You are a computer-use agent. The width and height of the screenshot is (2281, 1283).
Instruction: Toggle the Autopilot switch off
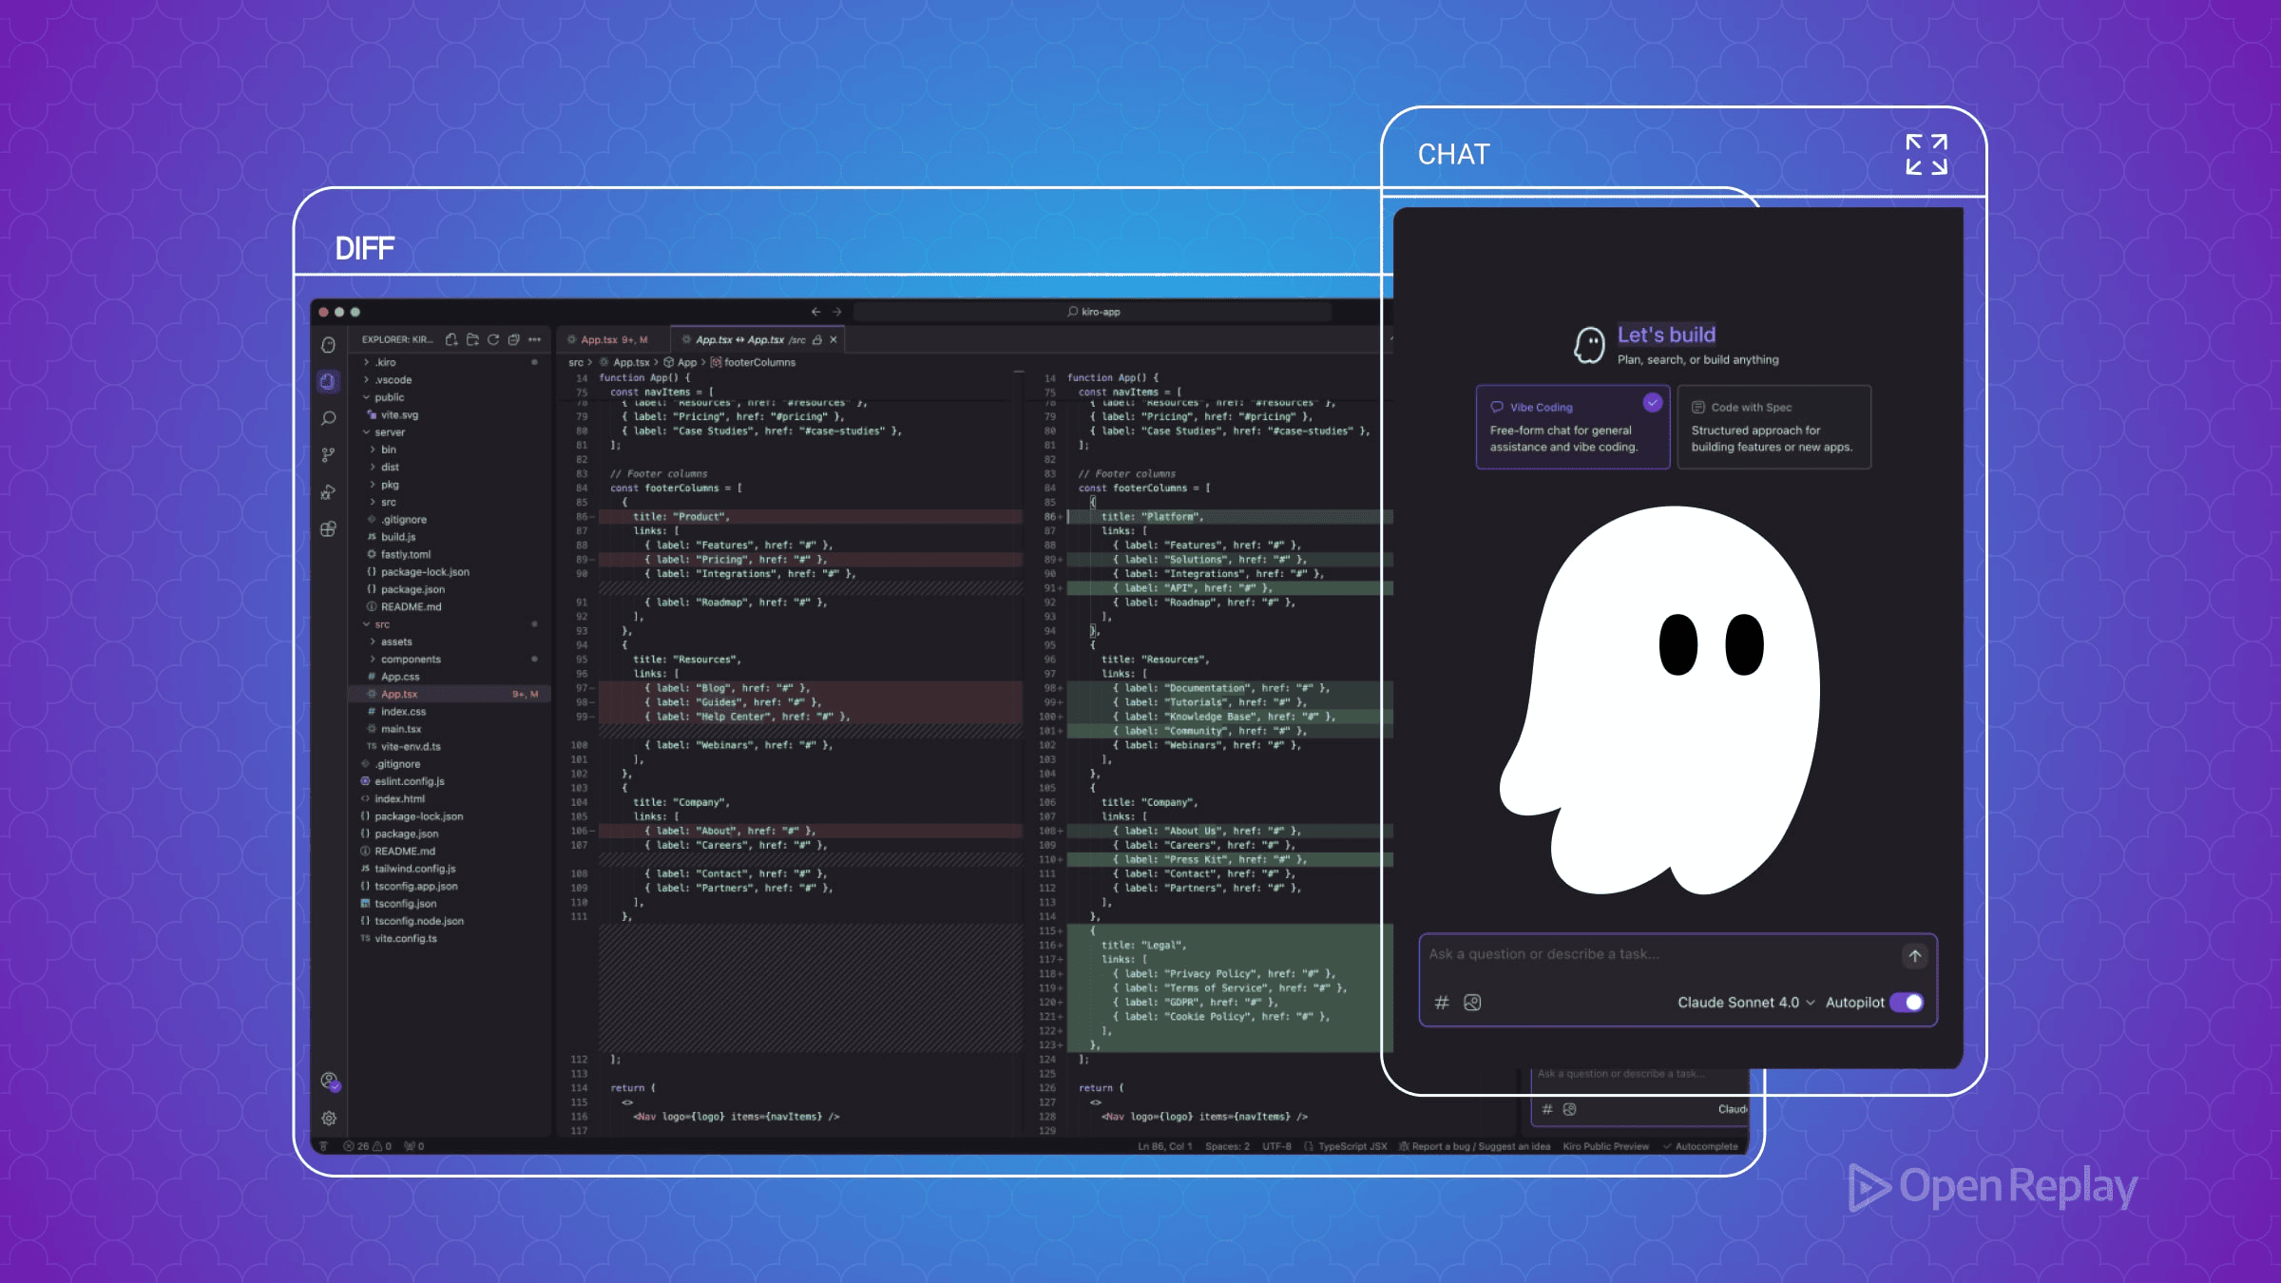click(1907, 1003)
